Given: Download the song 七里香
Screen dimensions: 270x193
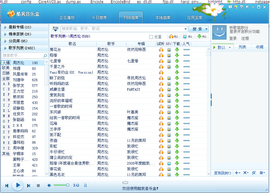Looking at the screenshot, I should point(177,61).
